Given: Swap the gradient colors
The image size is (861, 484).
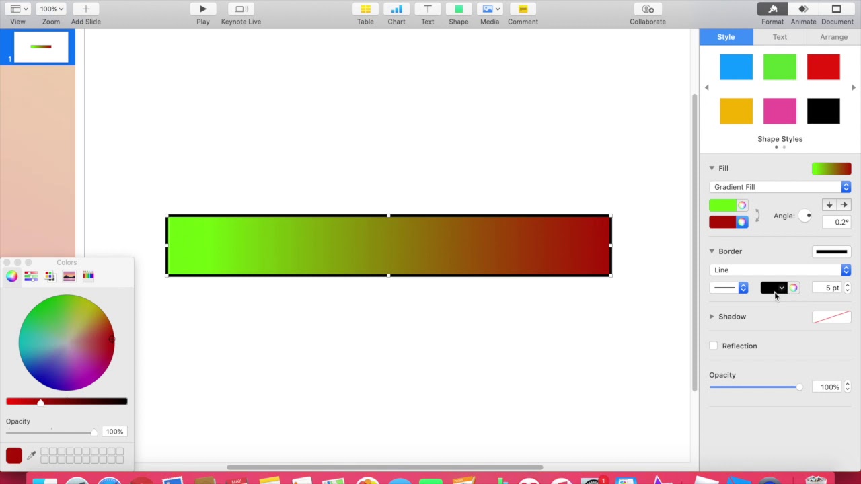Looking at the screenshot, I should [757, 216].
